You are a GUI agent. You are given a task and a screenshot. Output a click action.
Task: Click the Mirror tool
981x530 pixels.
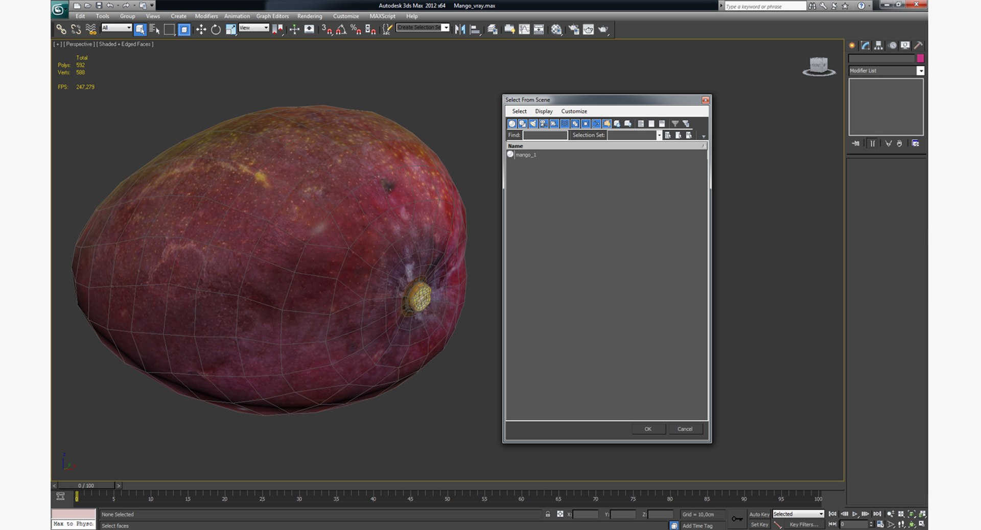point(460,30)
